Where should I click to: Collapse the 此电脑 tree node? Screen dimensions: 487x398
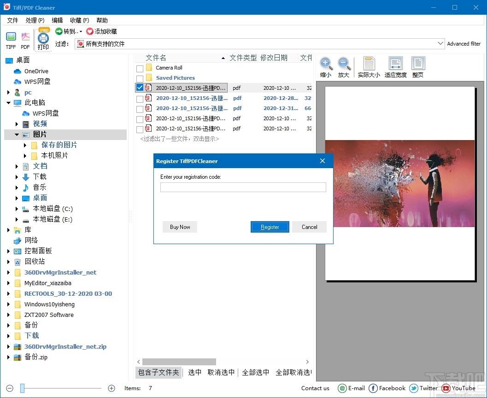point(9,103)
